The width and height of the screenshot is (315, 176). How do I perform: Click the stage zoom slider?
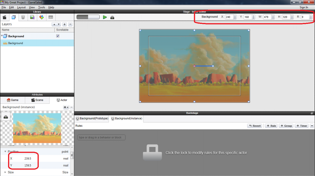[88, 17]
